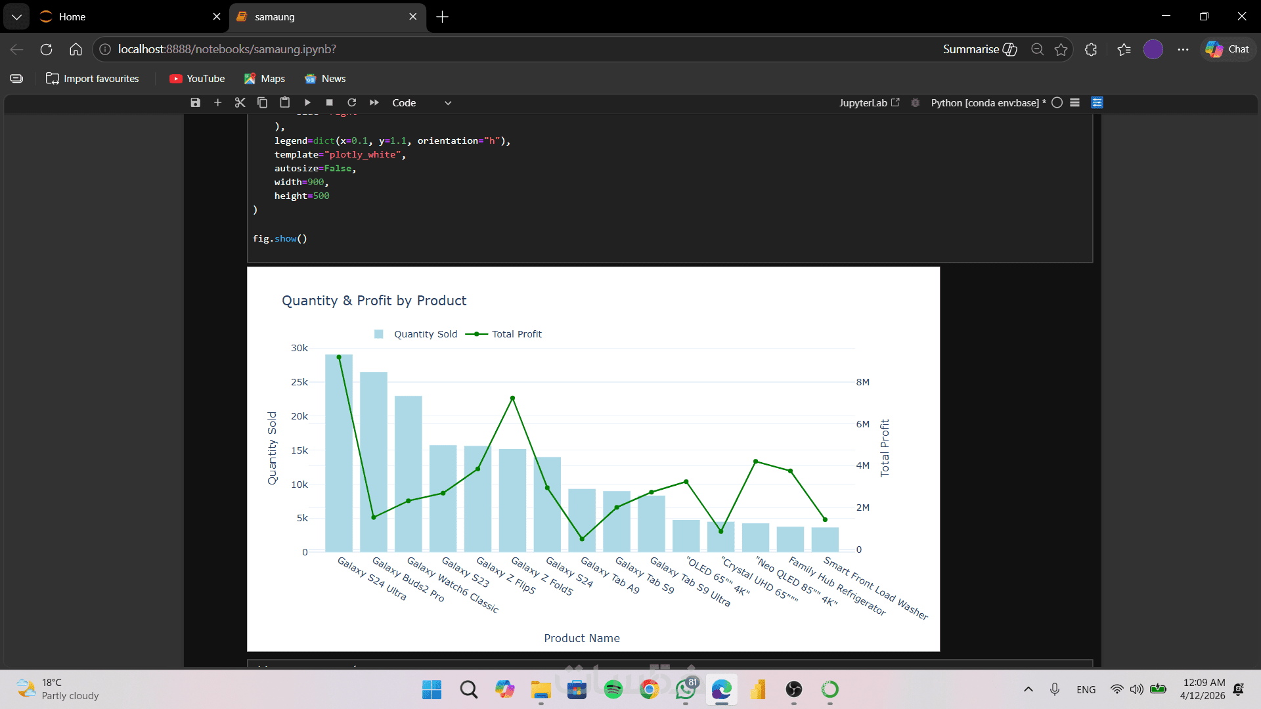Save the notebook with the floppy disk icon
Viewport: 1261px width, 709px height.
(x=195, y=102)
